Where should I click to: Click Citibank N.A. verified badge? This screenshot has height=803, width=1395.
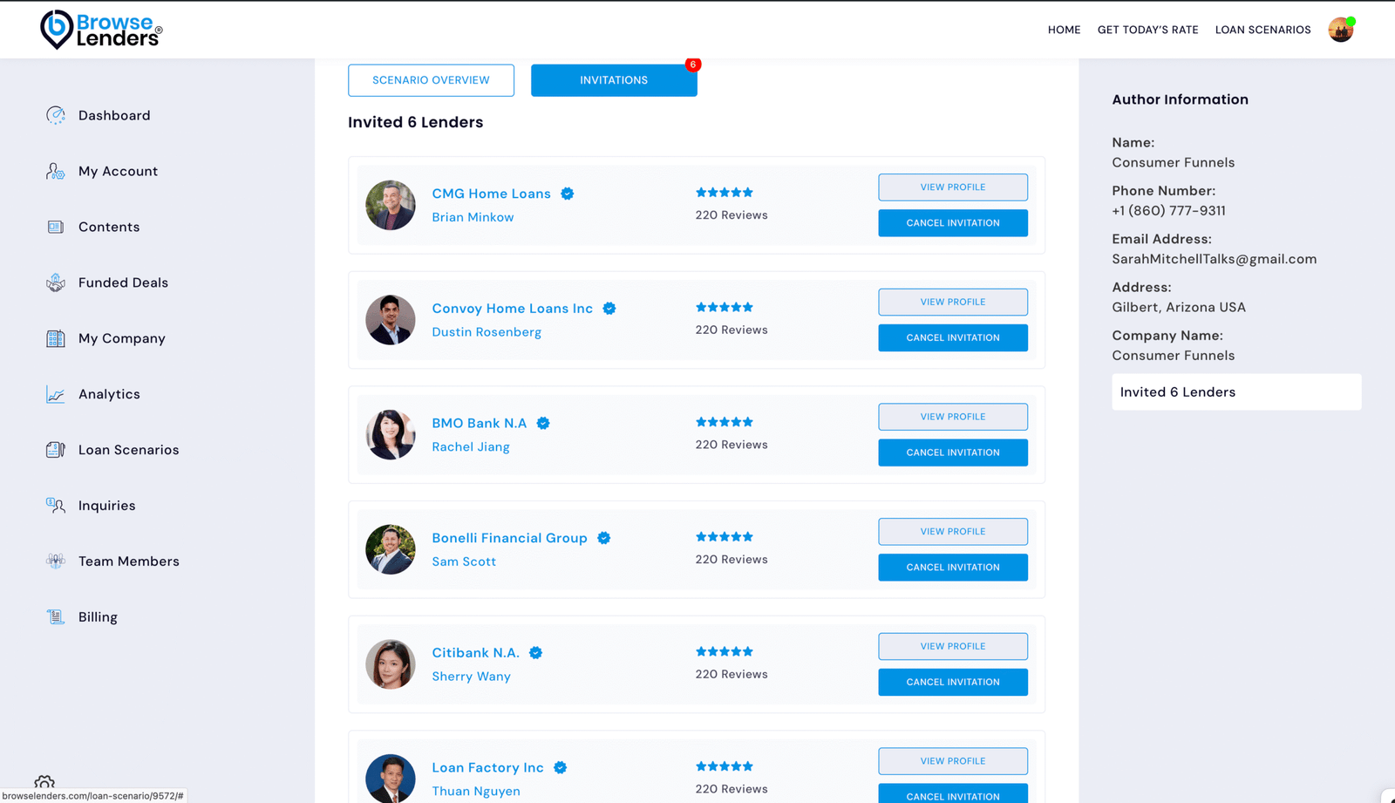536,653
